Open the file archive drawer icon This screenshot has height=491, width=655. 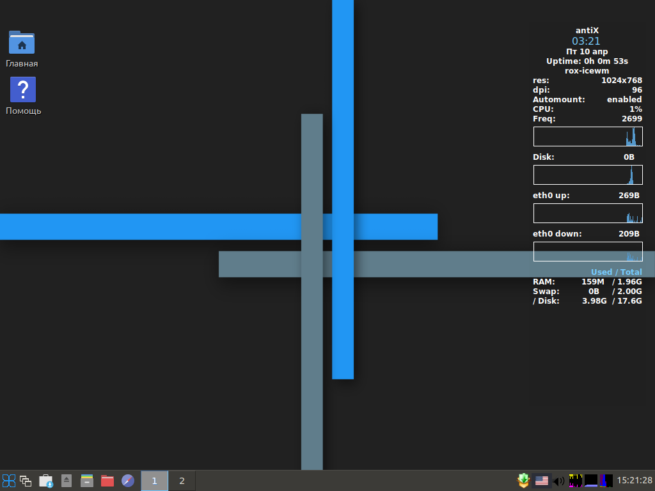coord(87,481)
